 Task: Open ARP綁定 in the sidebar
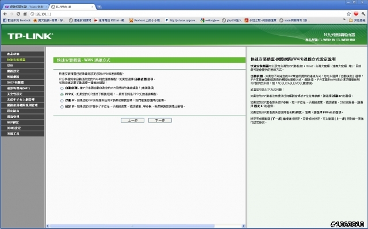click(22, 123)
